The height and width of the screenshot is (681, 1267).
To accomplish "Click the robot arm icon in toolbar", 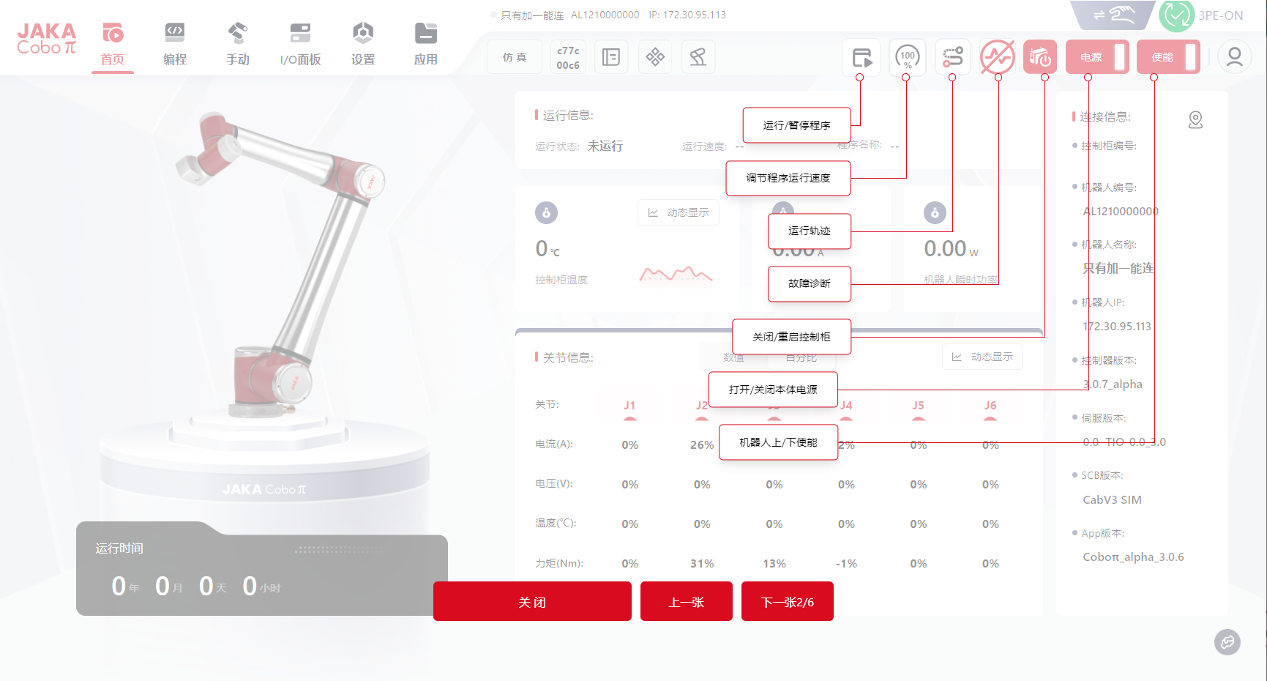I will 698,57.
